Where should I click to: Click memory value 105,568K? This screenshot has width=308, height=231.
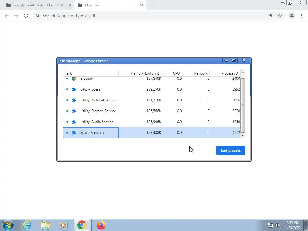point(154,111)
